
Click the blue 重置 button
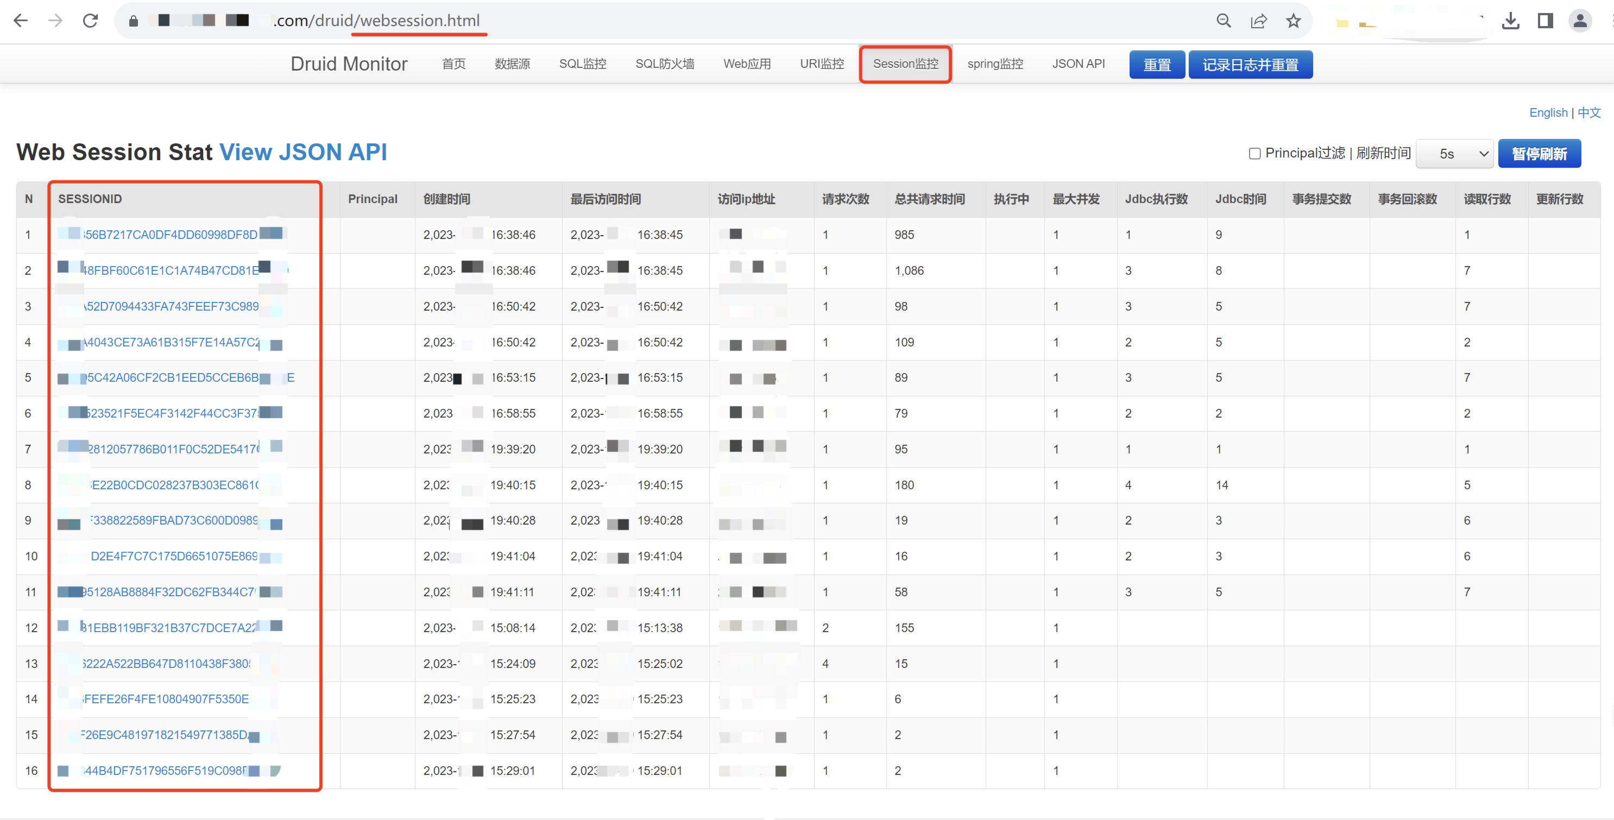click(1157, 65)
